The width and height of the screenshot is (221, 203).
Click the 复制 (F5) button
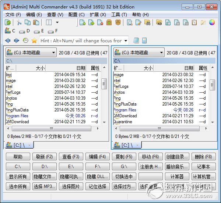pyautogui.click(x=124, y=157)
